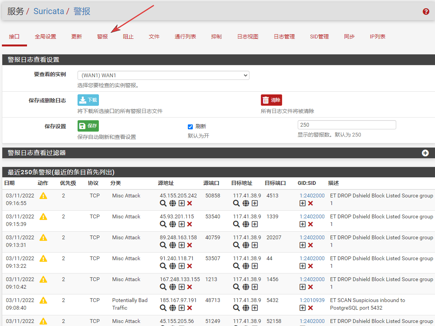This screenshot has width=435, height=326.
Task: Open the 日志视图 tab
Action: pos(248,37)
